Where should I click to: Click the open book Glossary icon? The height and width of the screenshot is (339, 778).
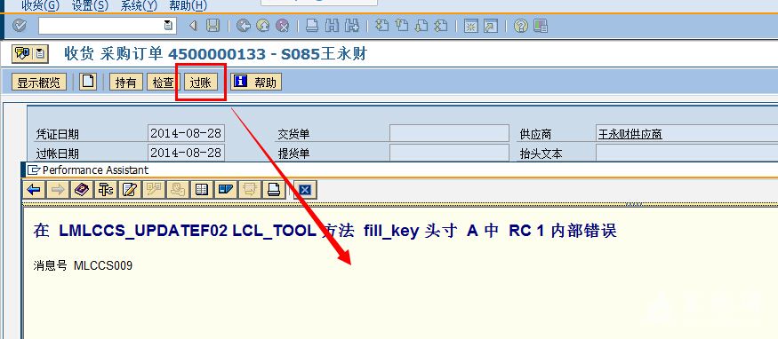coord(201,190)
